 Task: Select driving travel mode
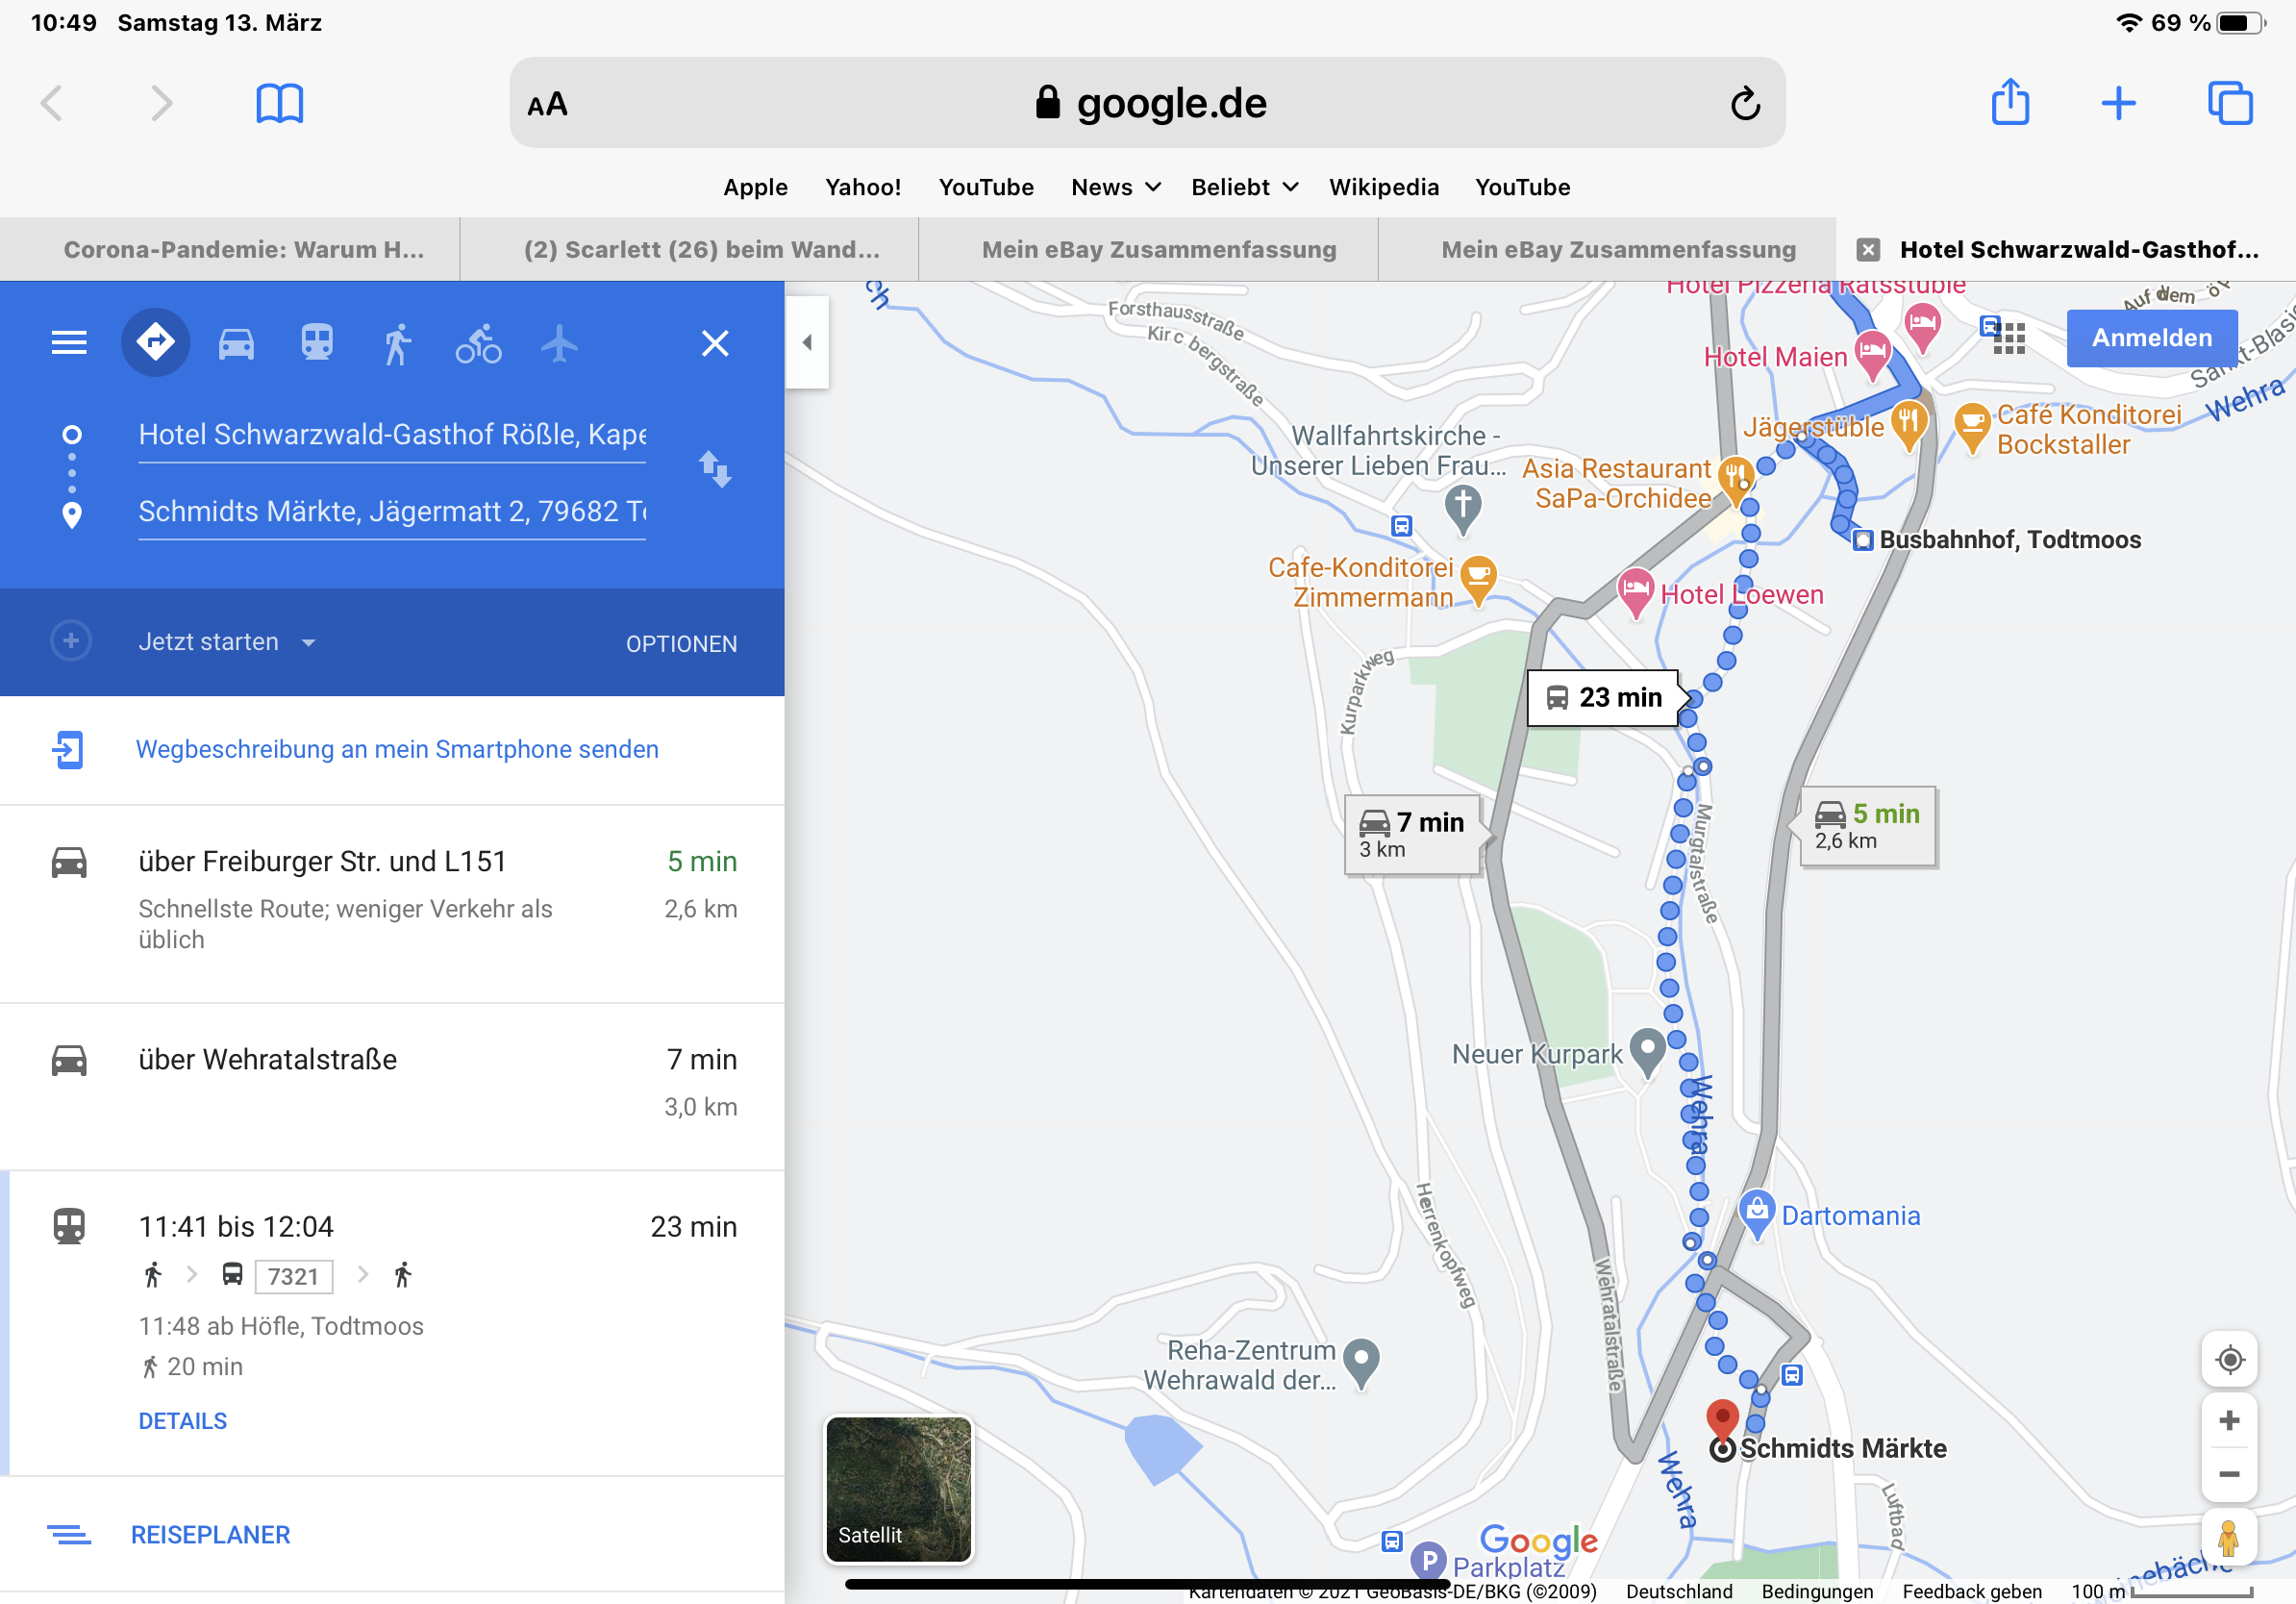pos(236,343)
